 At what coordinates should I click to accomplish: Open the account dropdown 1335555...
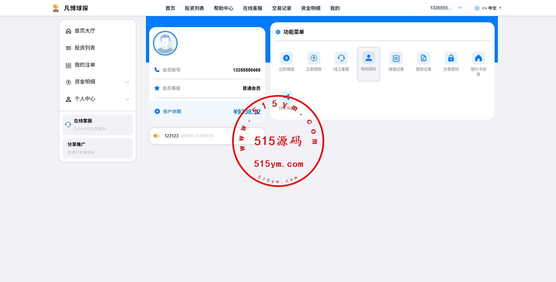446,8
